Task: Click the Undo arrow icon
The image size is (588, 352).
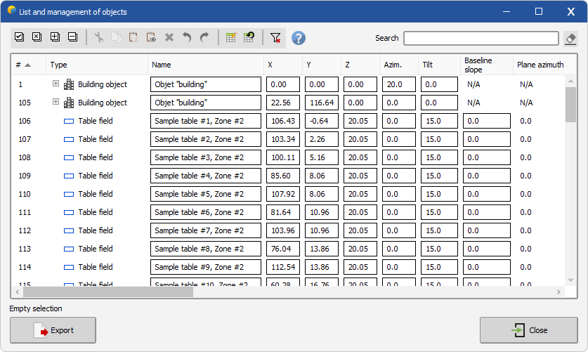Action: click(x=187, y=37)
